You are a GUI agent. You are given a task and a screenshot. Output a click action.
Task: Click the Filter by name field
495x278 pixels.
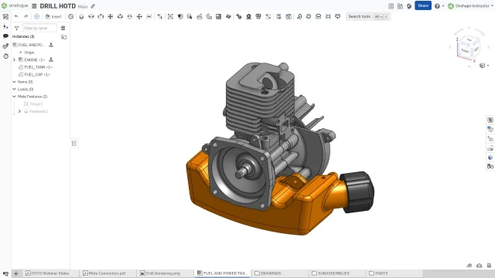point(39,28)
